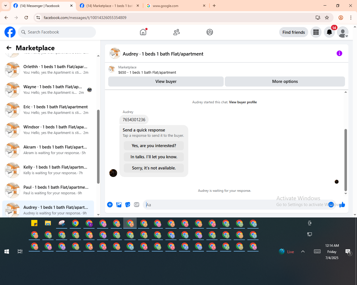
Task: Open the Friends icon in top navigation
Action: click(x=177, y=32)
